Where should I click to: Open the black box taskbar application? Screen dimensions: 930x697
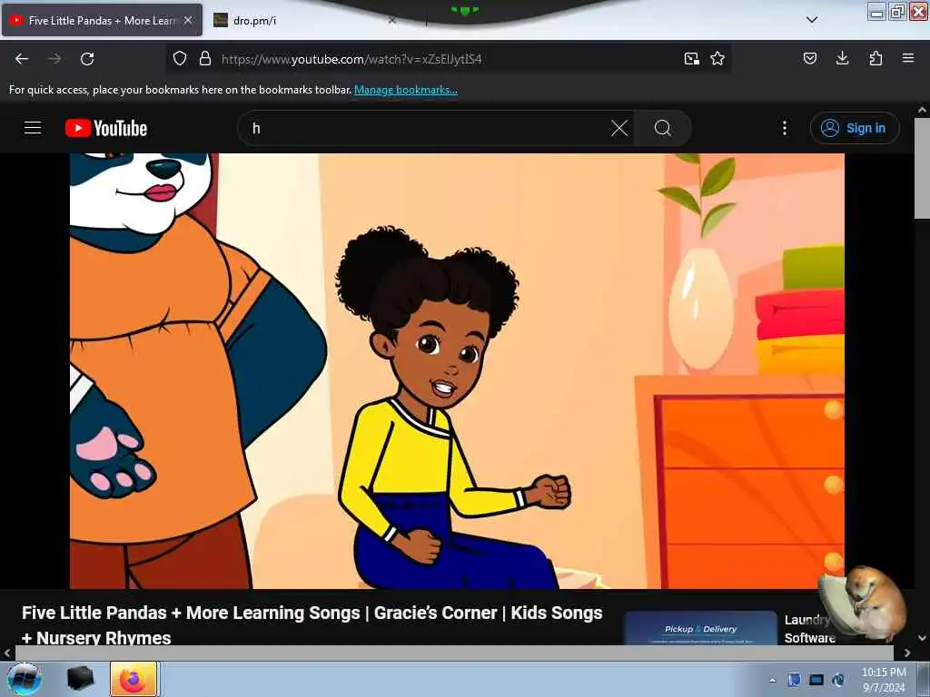(x=80, y=679)
